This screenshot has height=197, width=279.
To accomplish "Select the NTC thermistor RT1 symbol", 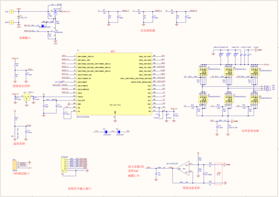I will (15, 132).
